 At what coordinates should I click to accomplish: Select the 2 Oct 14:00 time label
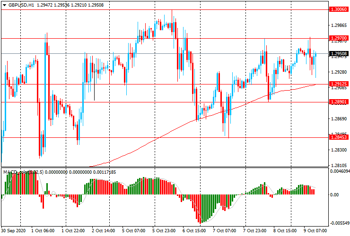104,230
